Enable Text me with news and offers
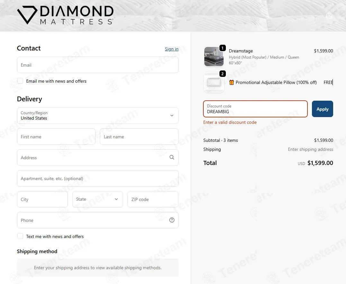This screenshot has height=284, width=346. click(x=20, y=236)
